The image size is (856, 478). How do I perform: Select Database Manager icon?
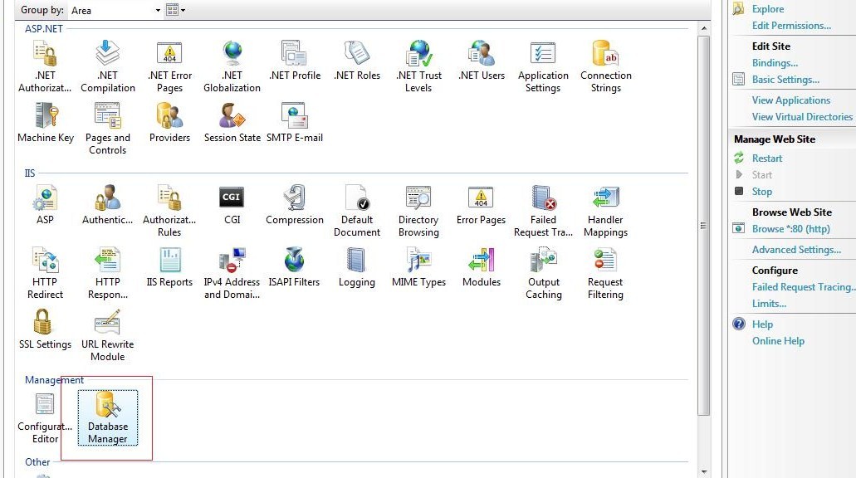click(108, 418)
